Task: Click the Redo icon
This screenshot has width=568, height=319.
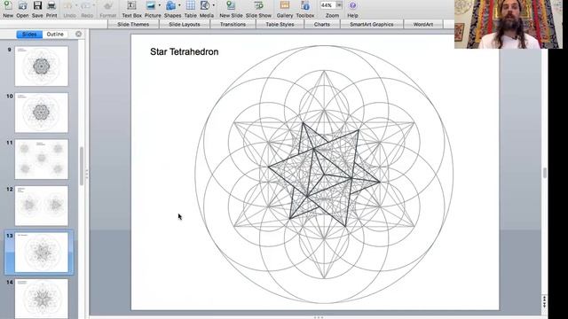Action: 85,6
